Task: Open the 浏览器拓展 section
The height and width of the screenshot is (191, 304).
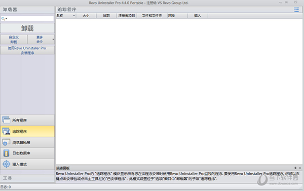Action: click(27, 142)
